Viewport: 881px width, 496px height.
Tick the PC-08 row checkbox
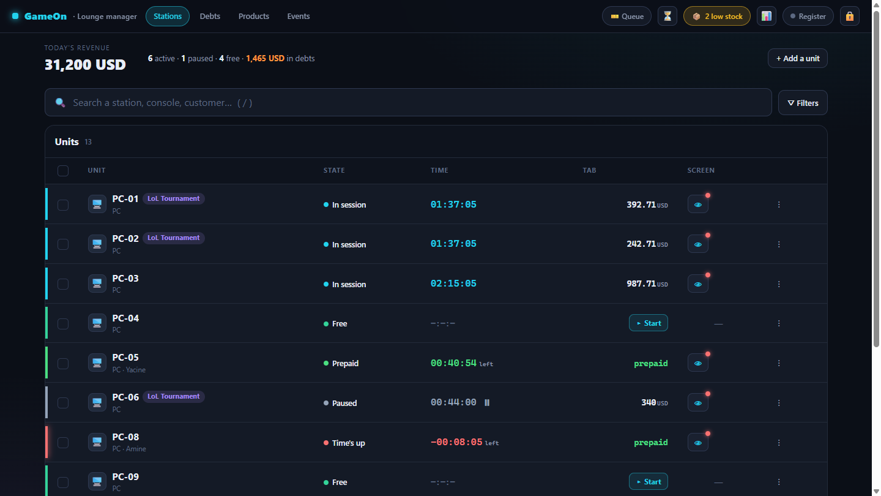[63, 443]
